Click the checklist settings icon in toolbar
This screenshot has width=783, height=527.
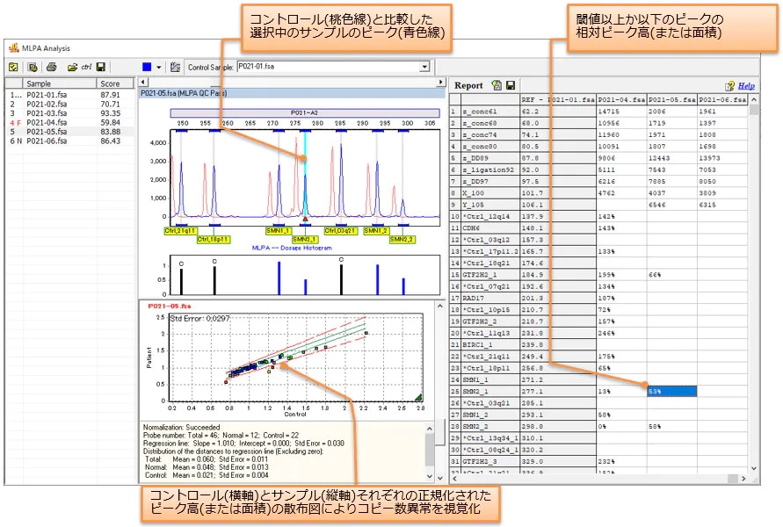point(13,67)
